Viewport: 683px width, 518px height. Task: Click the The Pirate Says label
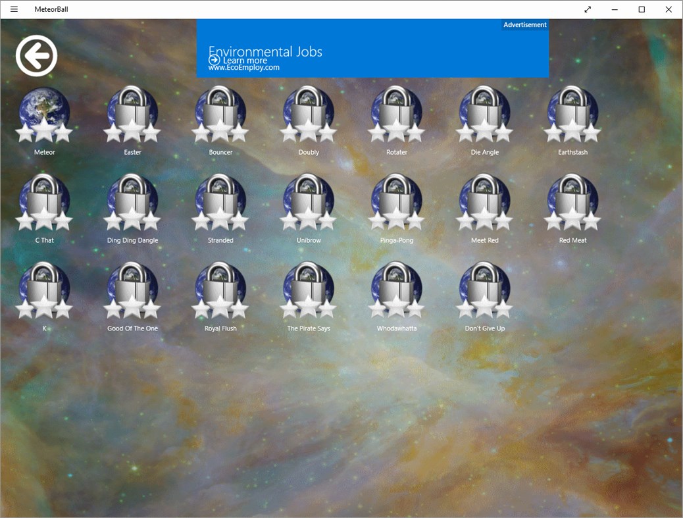coord(309,328)
